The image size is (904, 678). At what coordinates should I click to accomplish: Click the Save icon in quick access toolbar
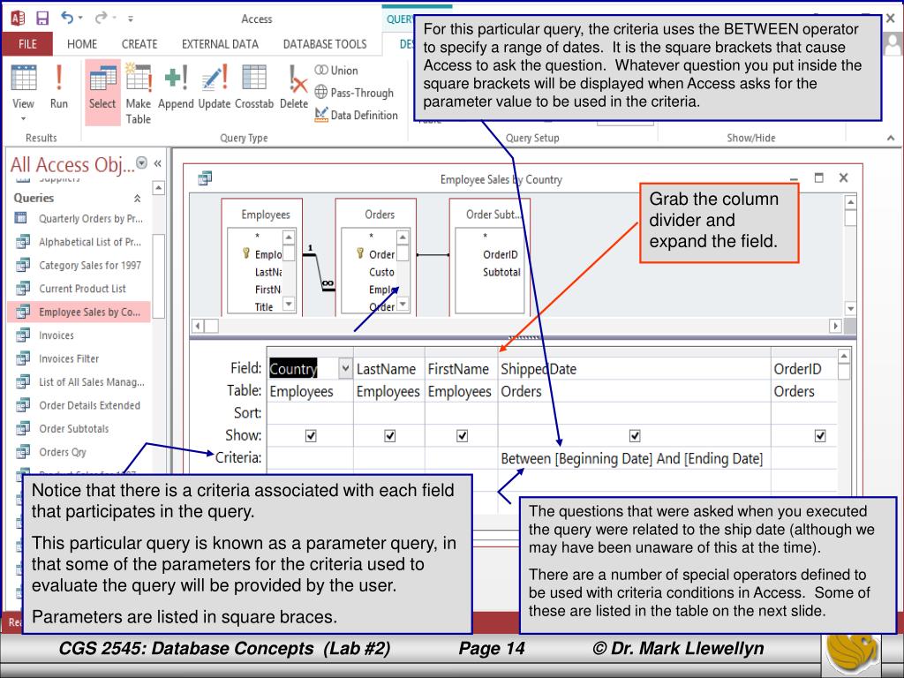[x=42, y=19]
